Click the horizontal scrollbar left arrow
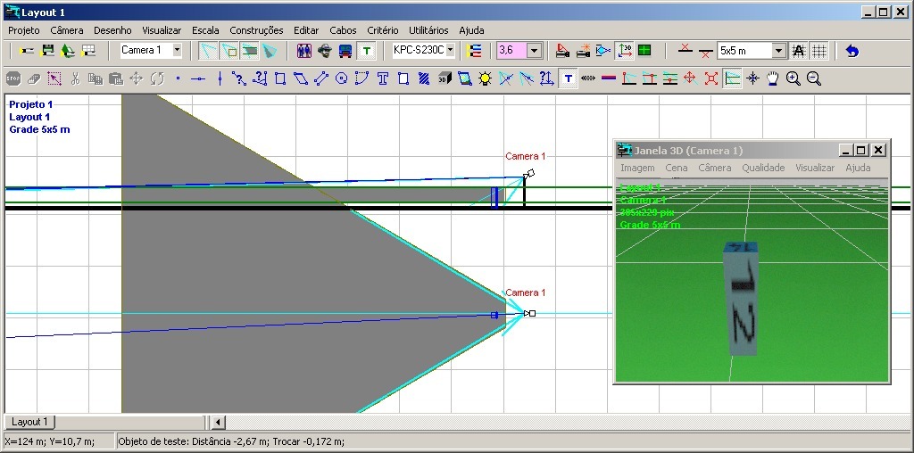This screenshot has height=453, width=914. point(218,422)
